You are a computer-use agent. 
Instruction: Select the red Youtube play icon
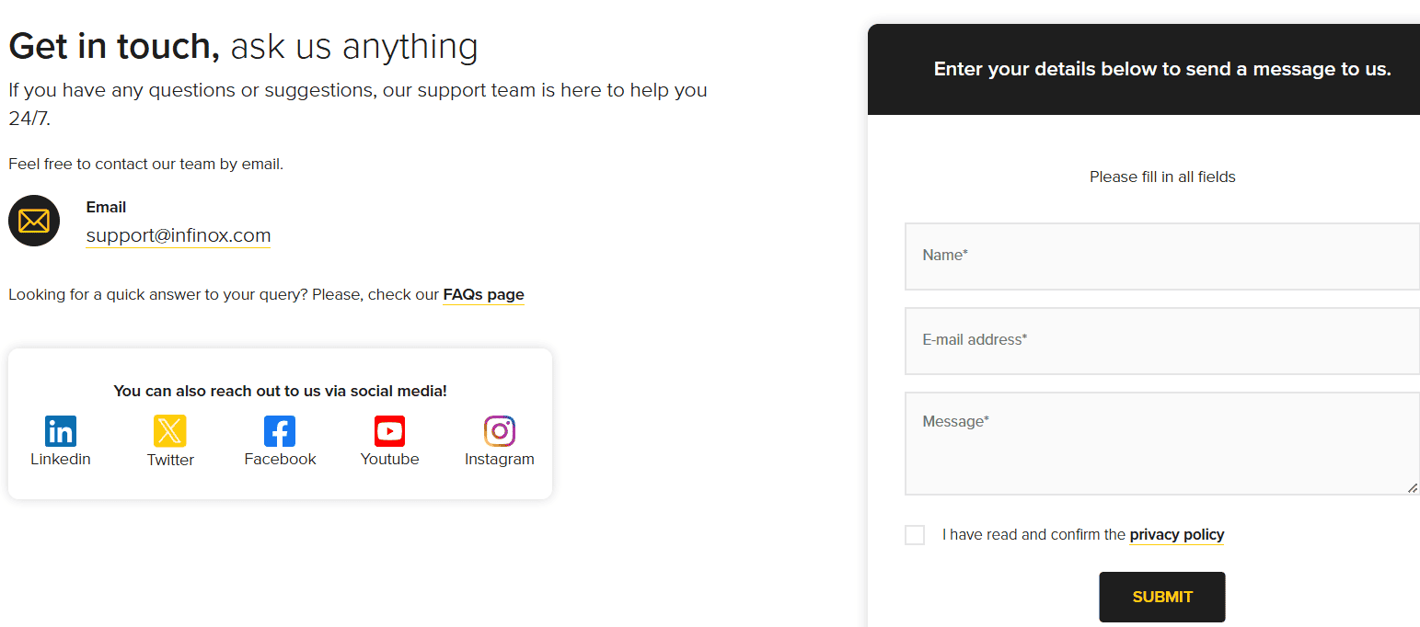pyautogui.click(x=388, y=430)
